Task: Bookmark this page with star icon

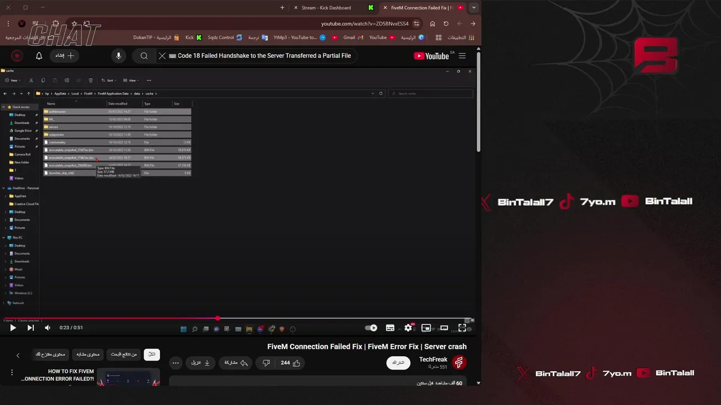Action: pos(74,24)
